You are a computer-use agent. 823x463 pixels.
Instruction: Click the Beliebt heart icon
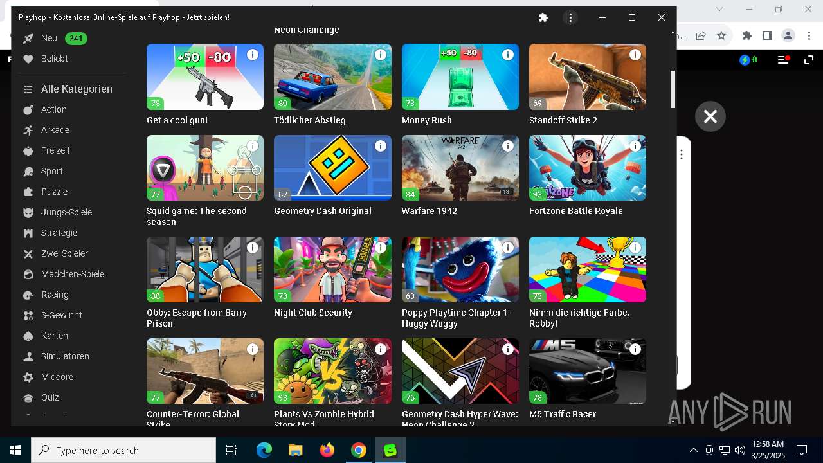(28, 59)
